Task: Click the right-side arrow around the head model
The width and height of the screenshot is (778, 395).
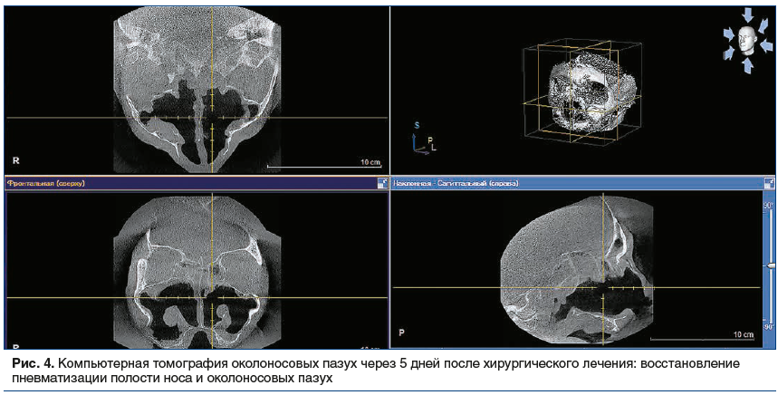Action: (x=766, y=46)
